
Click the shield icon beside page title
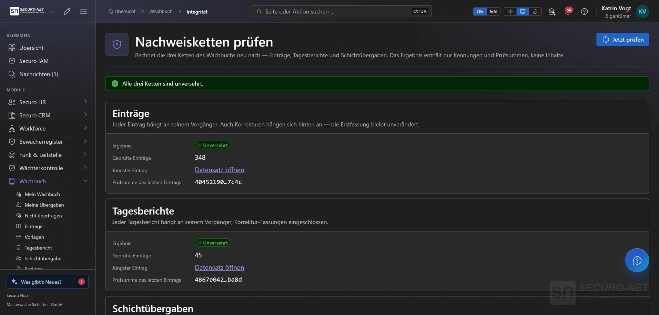pos(117,44)
